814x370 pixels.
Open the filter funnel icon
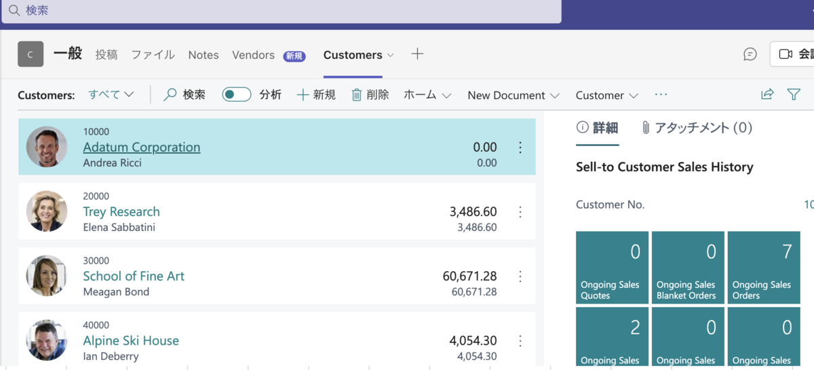tap(794, 95)
